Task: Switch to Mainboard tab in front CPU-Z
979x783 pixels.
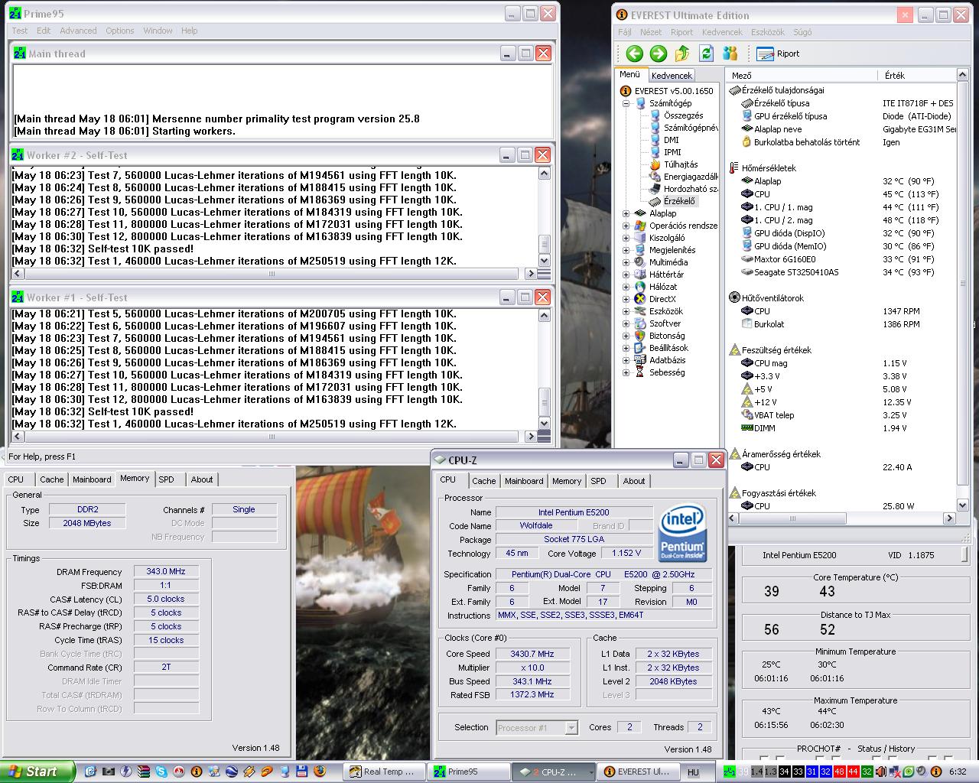Action: pyautogui.click(x=524, y=481)
